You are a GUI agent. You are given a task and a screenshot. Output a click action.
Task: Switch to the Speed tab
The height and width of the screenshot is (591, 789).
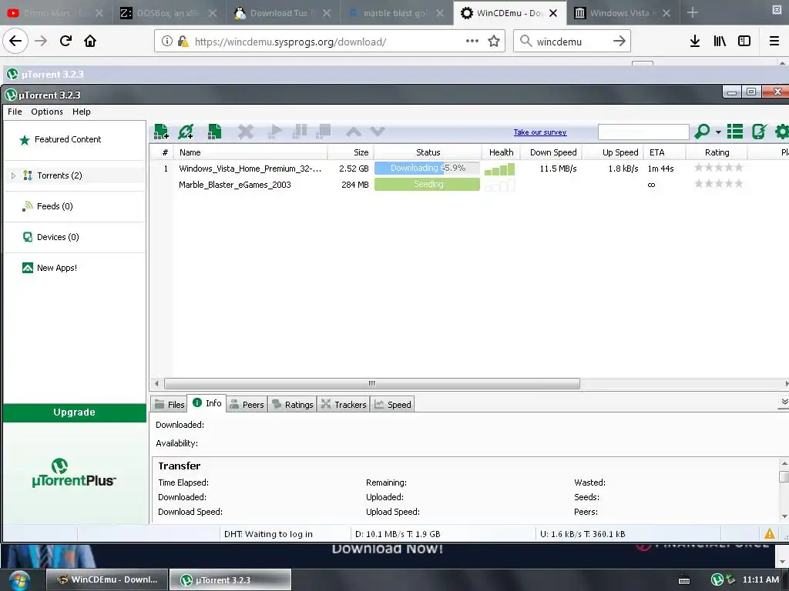[392, 405]
